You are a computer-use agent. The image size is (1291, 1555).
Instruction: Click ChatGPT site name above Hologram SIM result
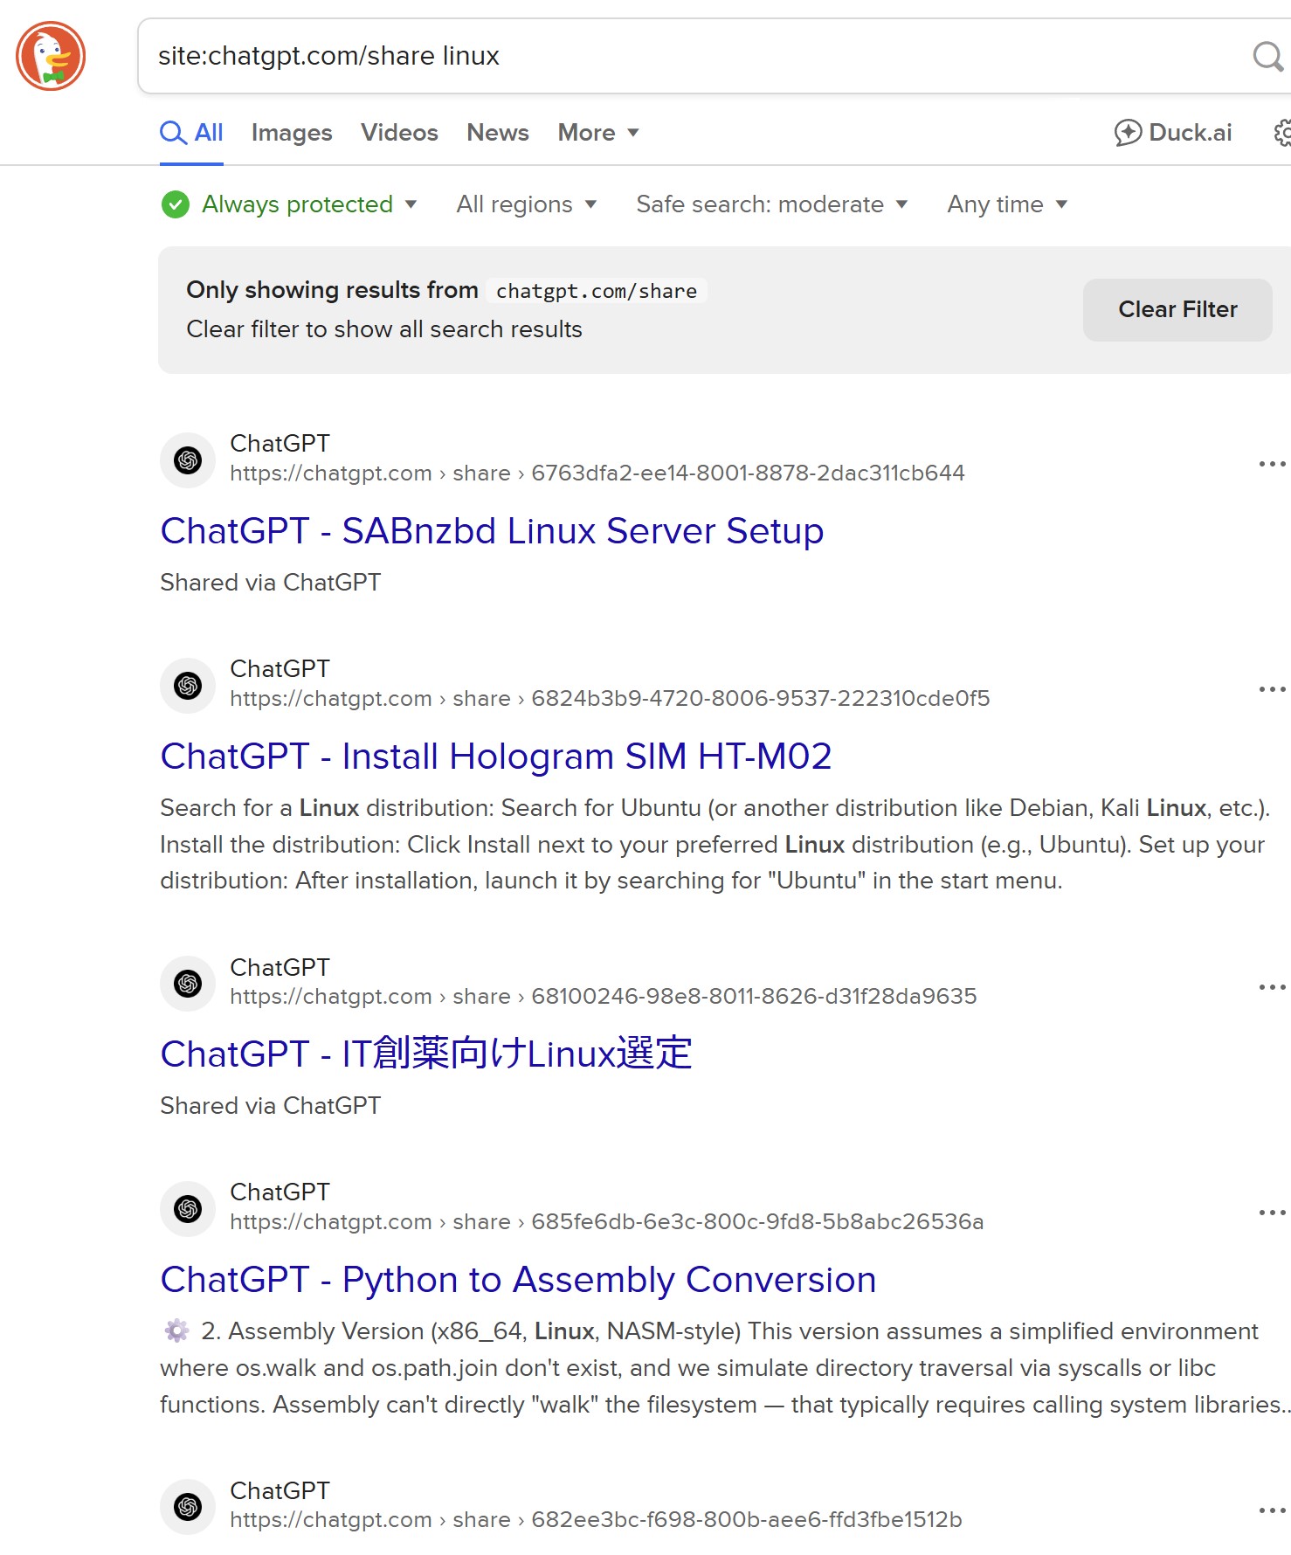point(280,669)
